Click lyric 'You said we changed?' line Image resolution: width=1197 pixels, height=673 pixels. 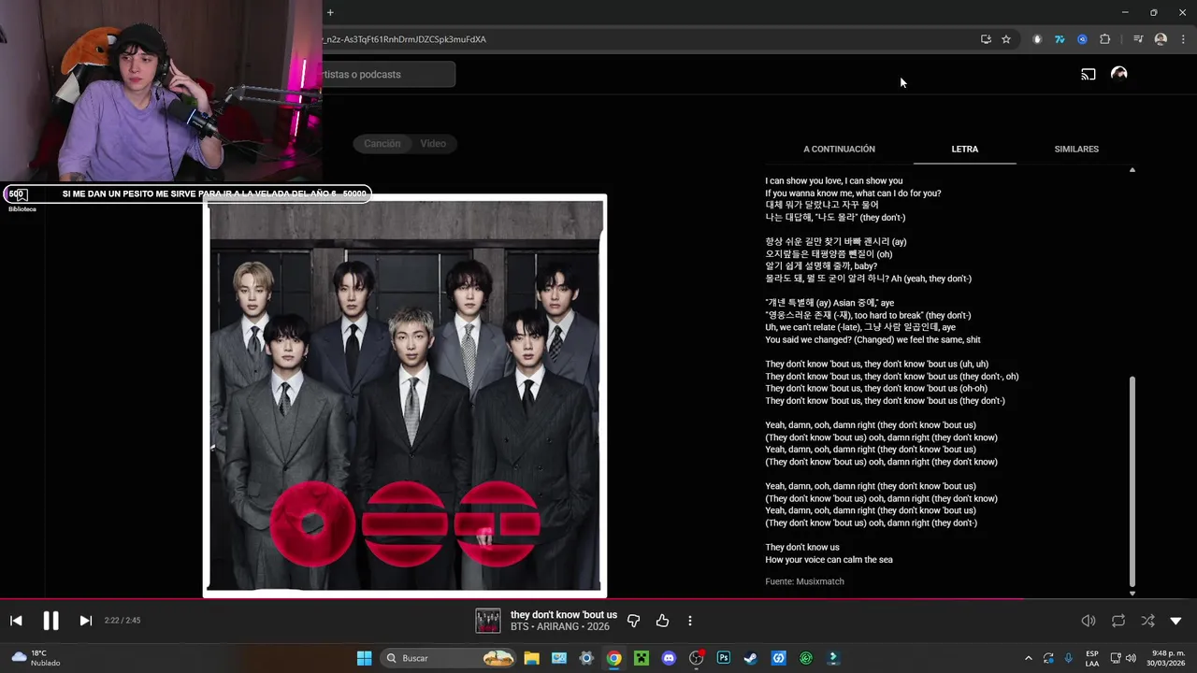[x=873, y=340]
